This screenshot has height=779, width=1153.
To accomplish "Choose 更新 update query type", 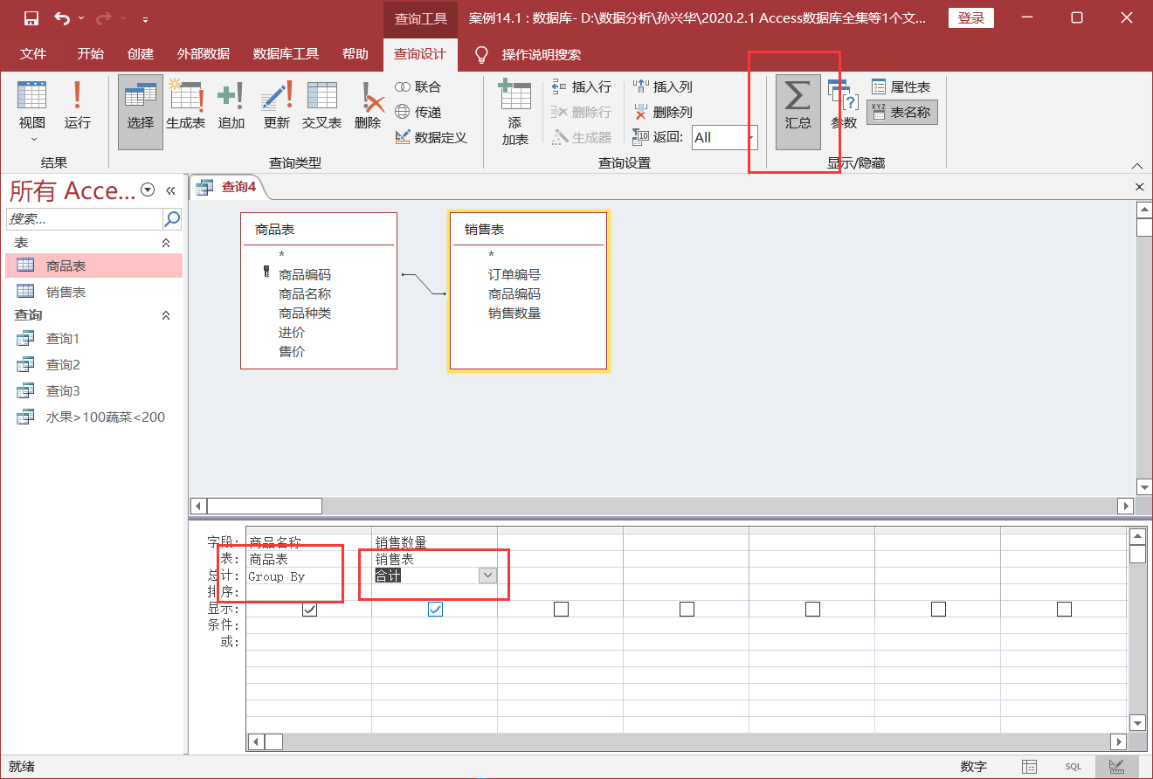I will 276,106.
